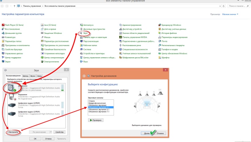Screen dimensions: 251x142
Task: Click Отмена button in Настройка динамиков
Action: [160, 133]
